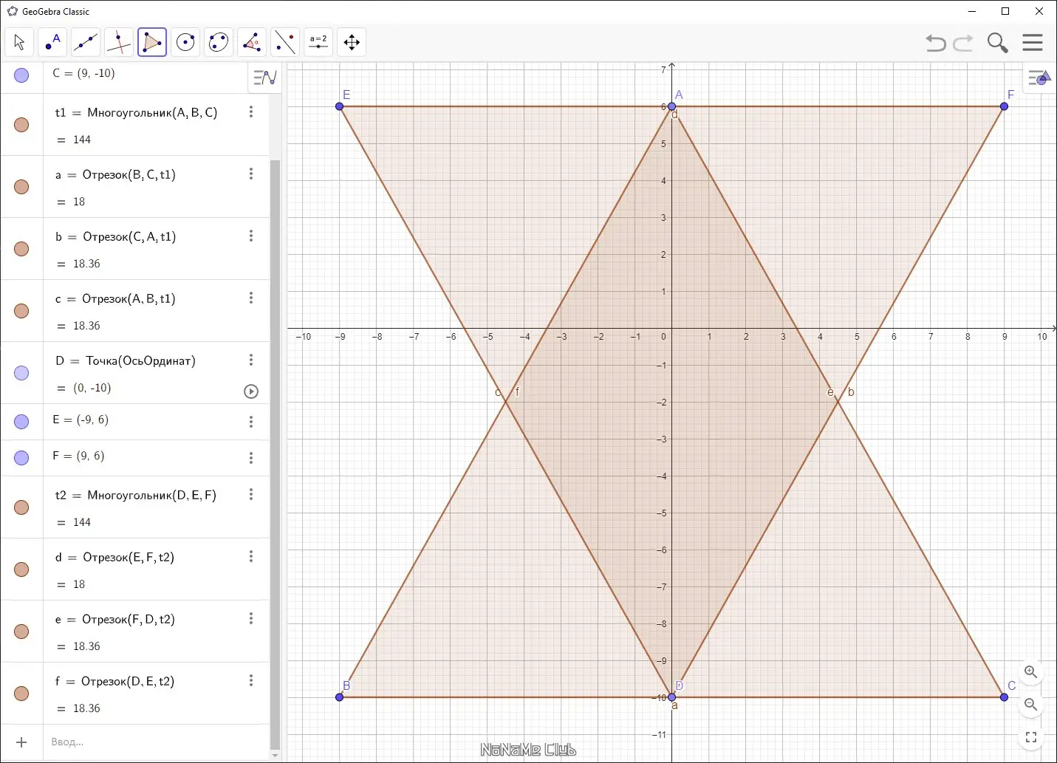Open the more options menu for point E
Image resolution: width=1057 pixels, height=763 pixels.
(251, 422)
